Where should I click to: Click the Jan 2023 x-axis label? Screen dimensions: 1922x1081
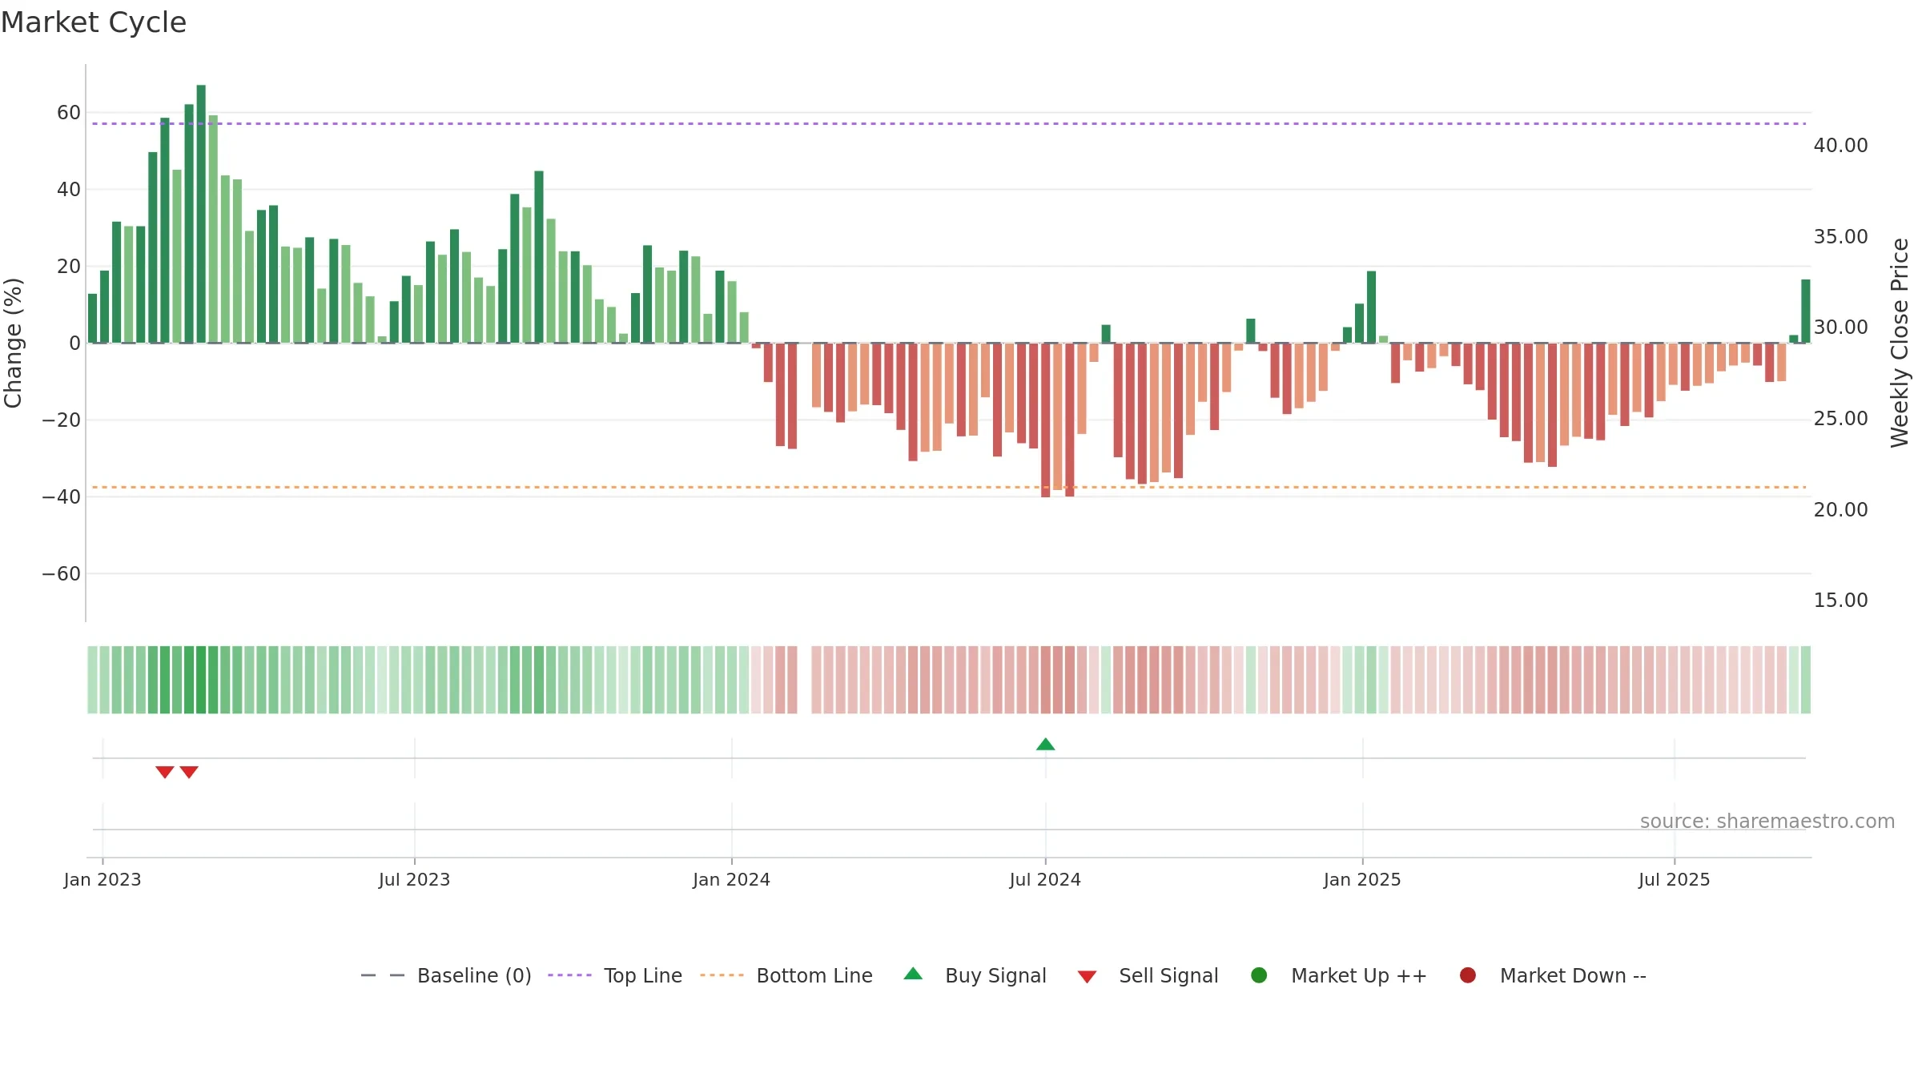pos(103,880)
